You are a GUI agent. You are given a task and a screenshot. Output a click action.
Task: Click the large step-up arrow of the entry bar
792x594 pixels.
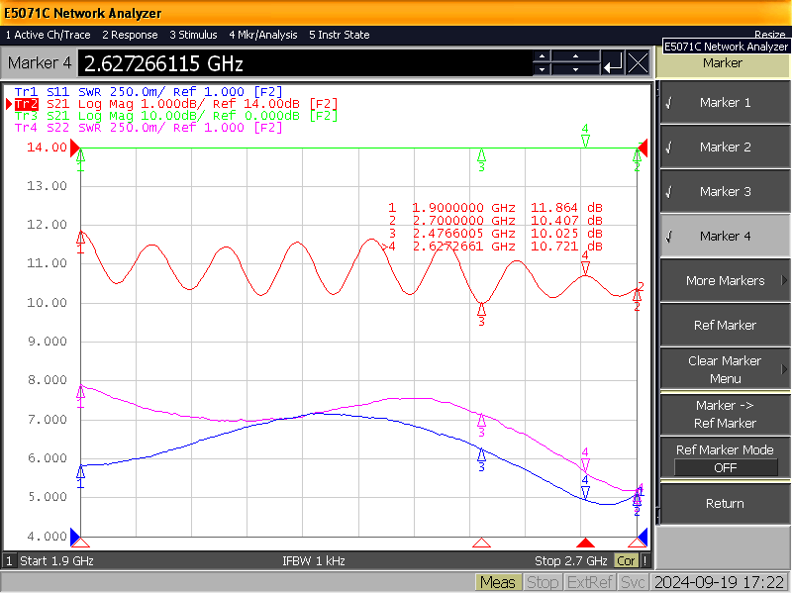[x=576, y=56]
